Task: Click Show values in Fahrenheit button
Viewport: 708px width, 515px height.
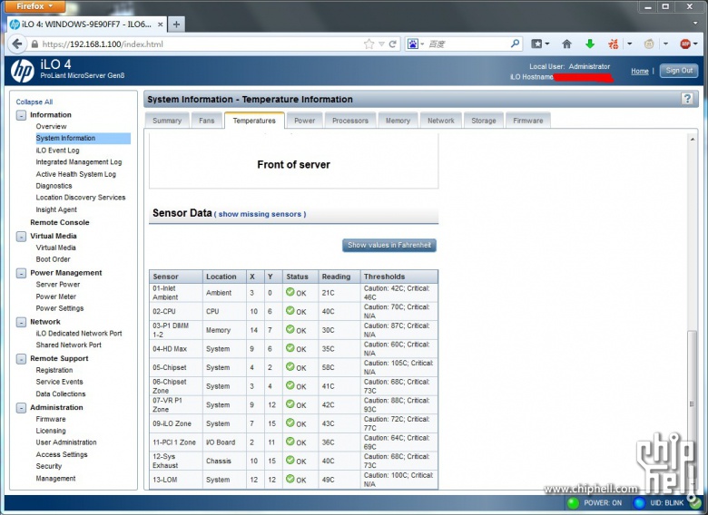Action: tap(389, 245)
